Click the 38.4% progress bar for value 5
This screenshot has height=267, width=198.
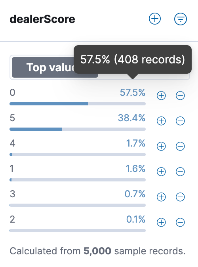tap(78, 129)
